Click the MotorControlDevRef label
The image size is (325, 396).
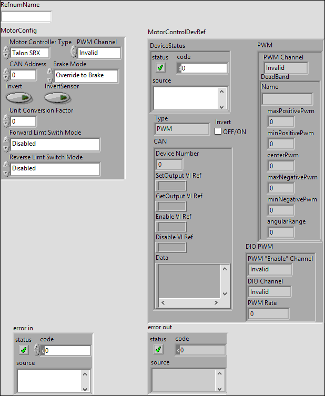pos(177,32)
